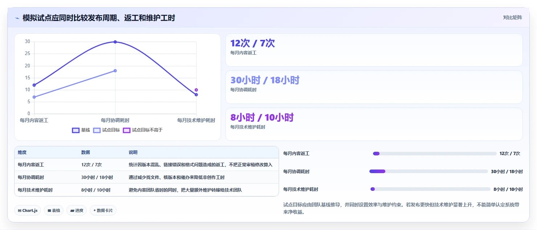Click the summary paragraph beginning 试点目标应由团队基线推导
The width and height of the screenshot is (537, 230).
(401, 208)
